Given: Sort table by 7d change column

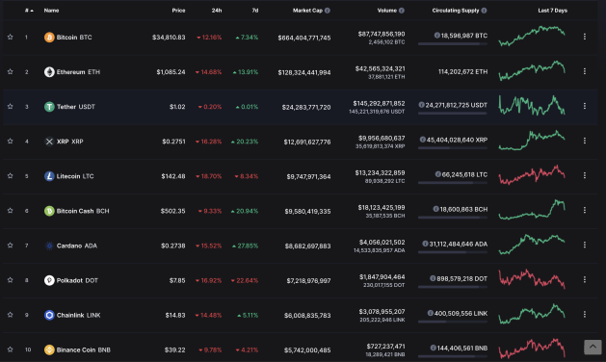Looking at the screenshot, I should (x=255, y=11).
